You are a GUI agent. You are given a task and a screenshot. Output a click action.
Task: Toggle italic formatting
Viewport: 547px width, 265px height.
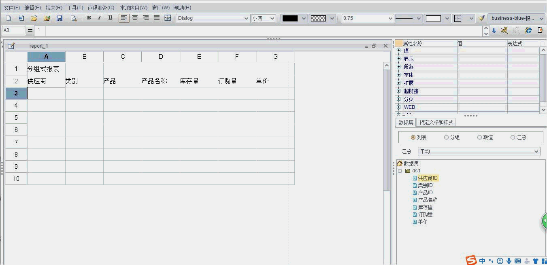coord(99,18)
